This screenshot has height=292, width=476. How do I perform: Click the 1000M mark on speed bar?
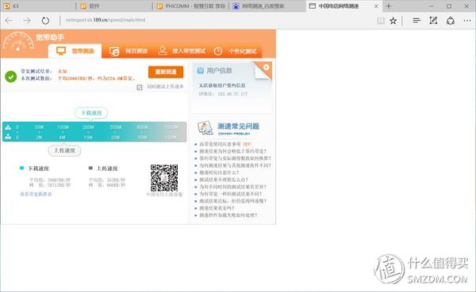171,127
